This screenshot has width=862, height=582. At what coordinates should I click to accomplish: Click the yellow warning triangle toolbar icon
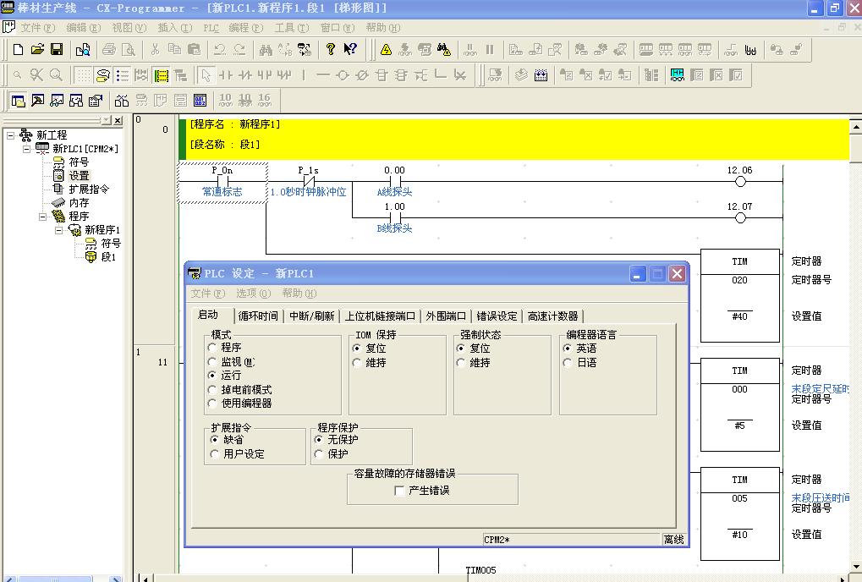386,50
